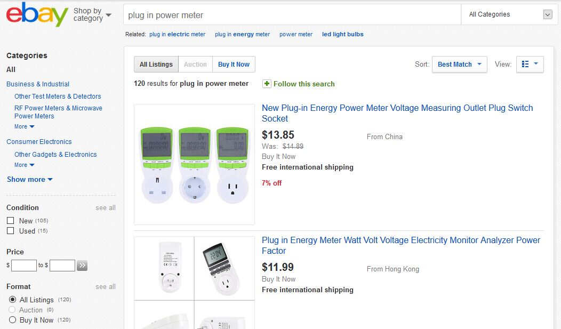The width and height of the screenshot is (561, 329).
Task: Check the New condition checkbox
Action: [x=10, y=220]
